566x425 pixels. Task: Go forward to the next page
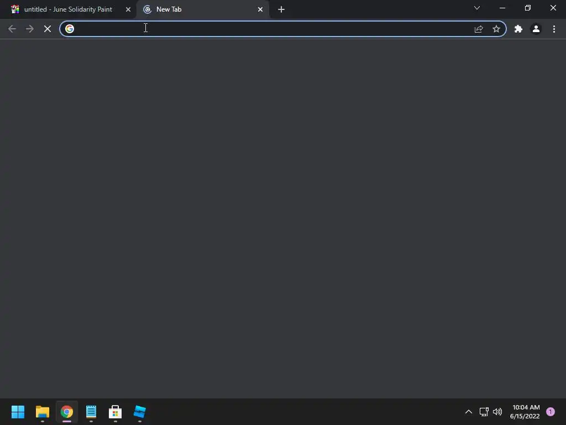[x=30, y=29]
